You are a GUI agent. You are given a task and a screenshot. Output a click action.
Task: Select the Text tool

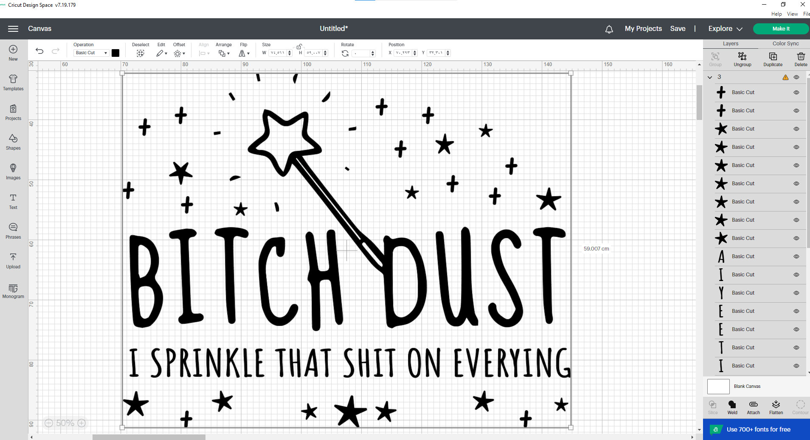[x=13, y=201]
